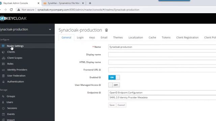The height and width of the screenshot is (121, 216).
Task: Show Frontend URL help tooltip icon
Action: (100, 70)
